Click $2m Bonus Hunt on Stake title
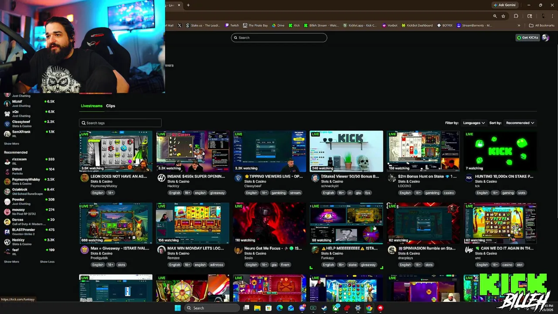 428,177
